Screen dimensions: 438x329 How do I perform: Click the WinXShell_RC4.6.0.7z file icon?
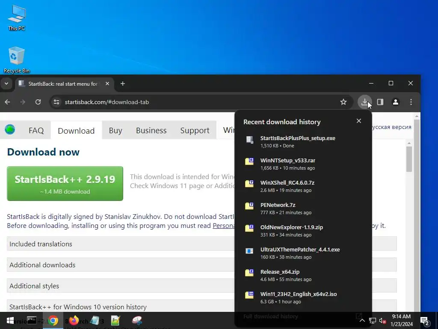pos(249,183)
